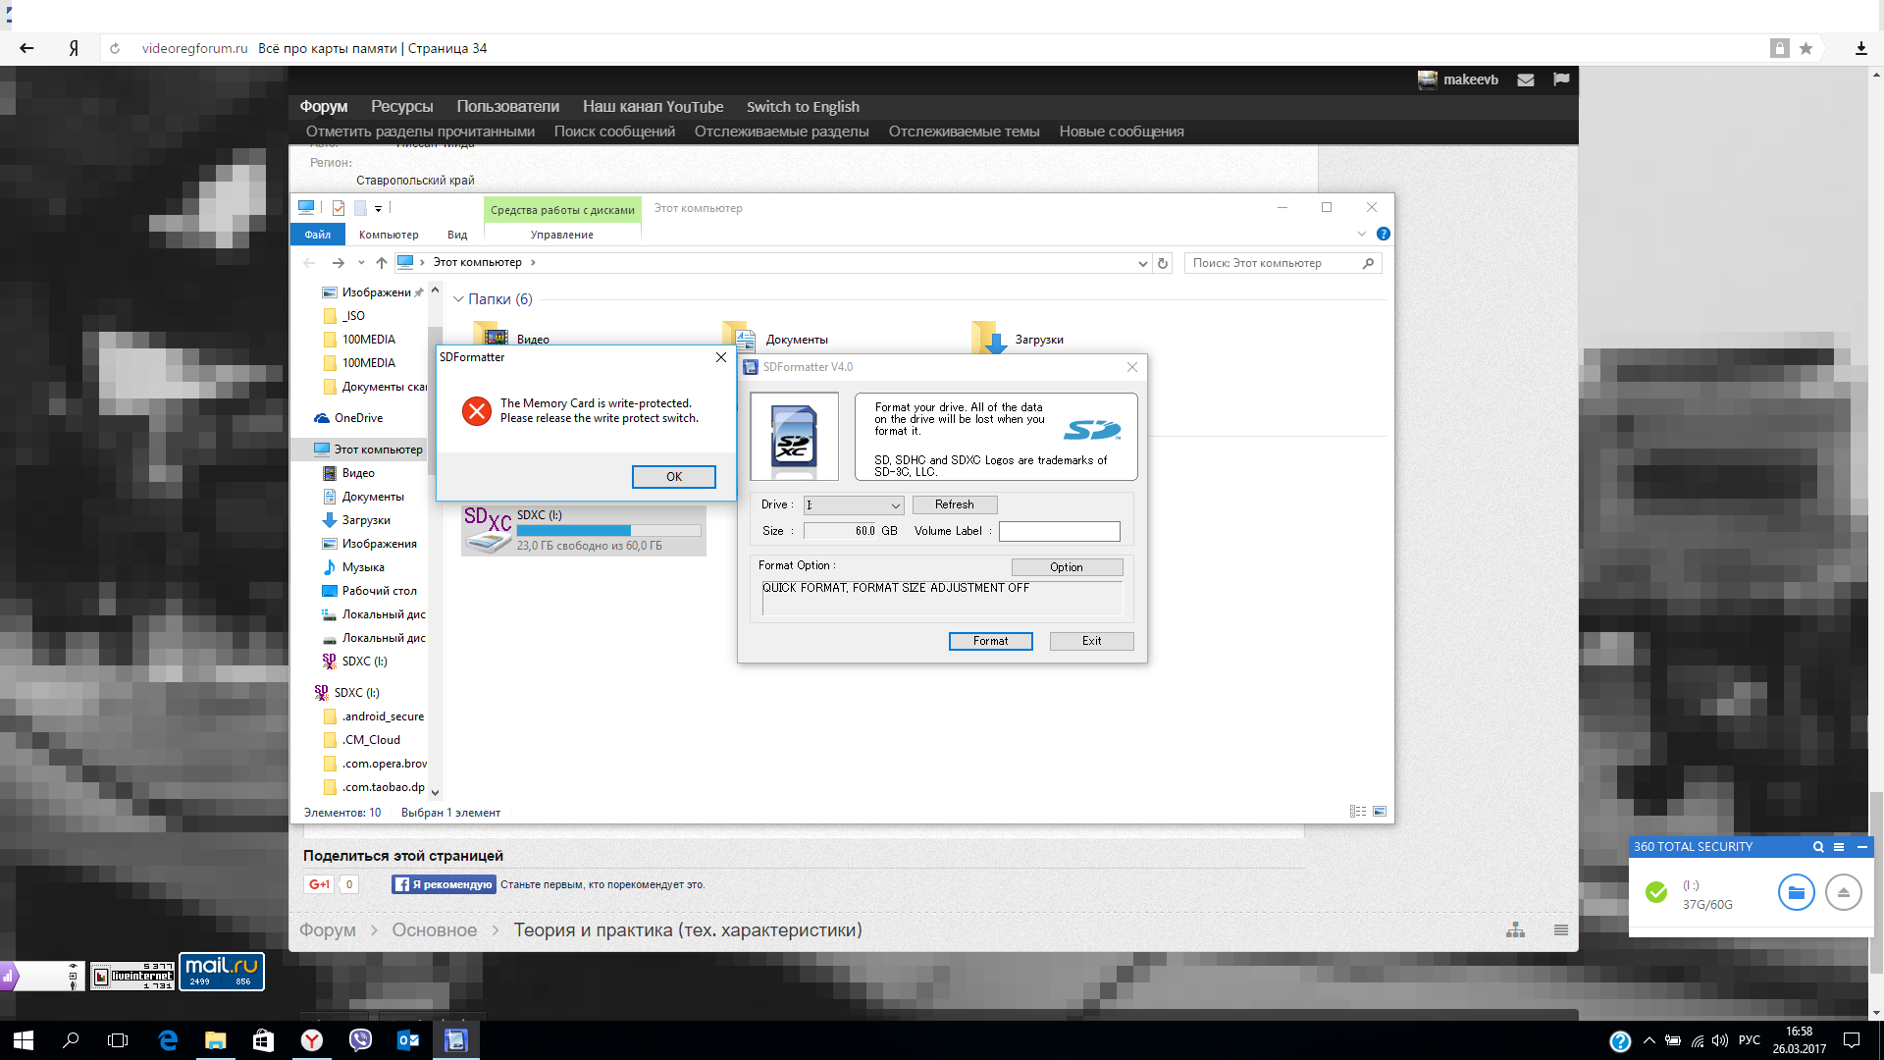Open the forum inbox envelope icon
This screenshot has width=1884, height=1060.
1526,79
